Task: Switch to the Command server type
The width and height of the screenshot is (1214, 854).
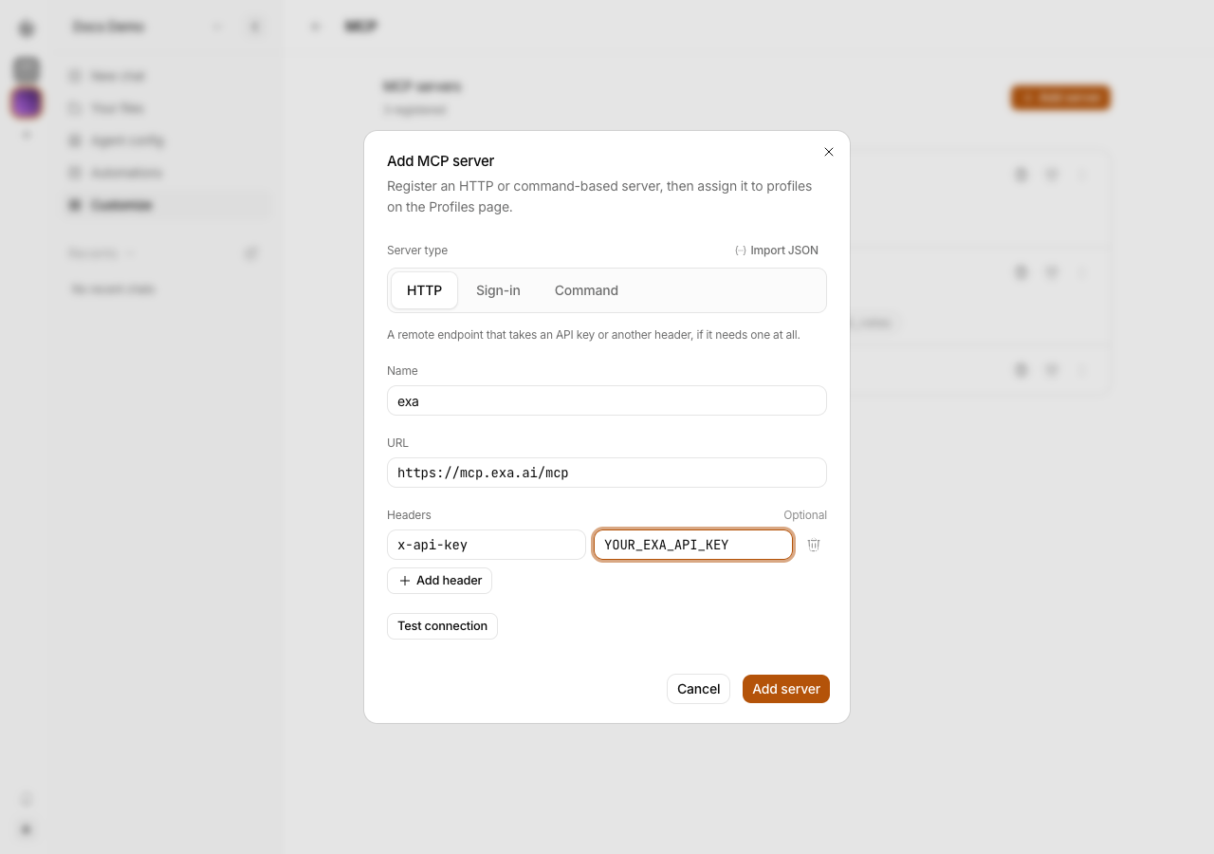Action: (586, 290)
